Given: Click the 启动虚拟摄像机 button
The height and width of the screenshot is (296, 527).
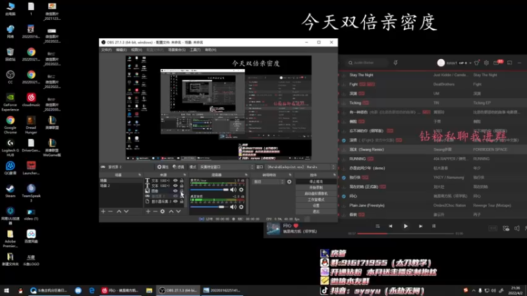Looking at the screenshot, I should tap(316, 193).
